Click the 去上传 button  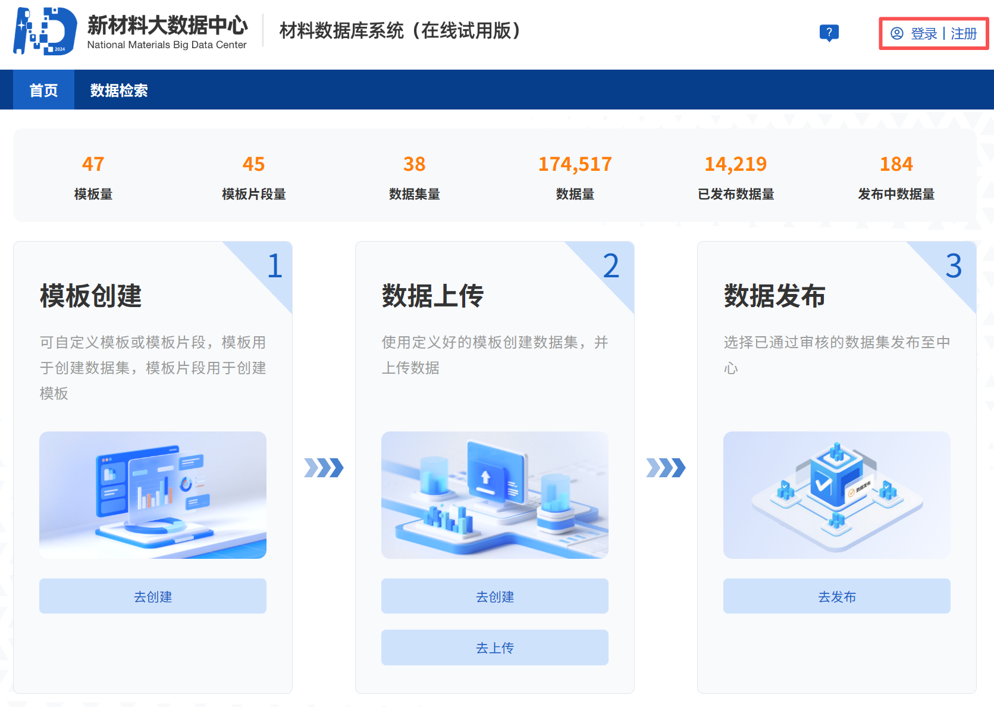[494, 647]
